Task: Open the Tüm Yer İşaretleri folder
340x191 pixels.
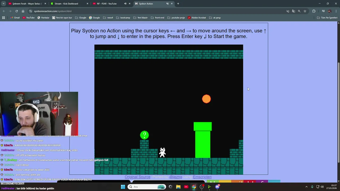Action: coord(327,18)
